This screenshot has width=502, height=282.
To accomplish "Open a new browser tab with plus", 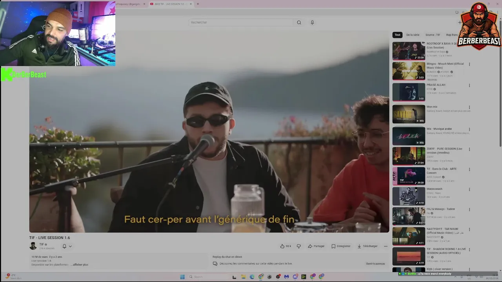I will tap(198, 4).
